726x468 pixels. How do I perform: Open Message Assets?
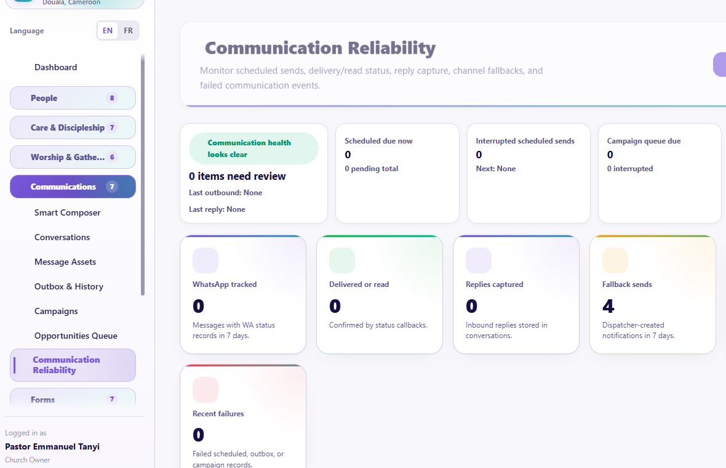tap(65, 262)
